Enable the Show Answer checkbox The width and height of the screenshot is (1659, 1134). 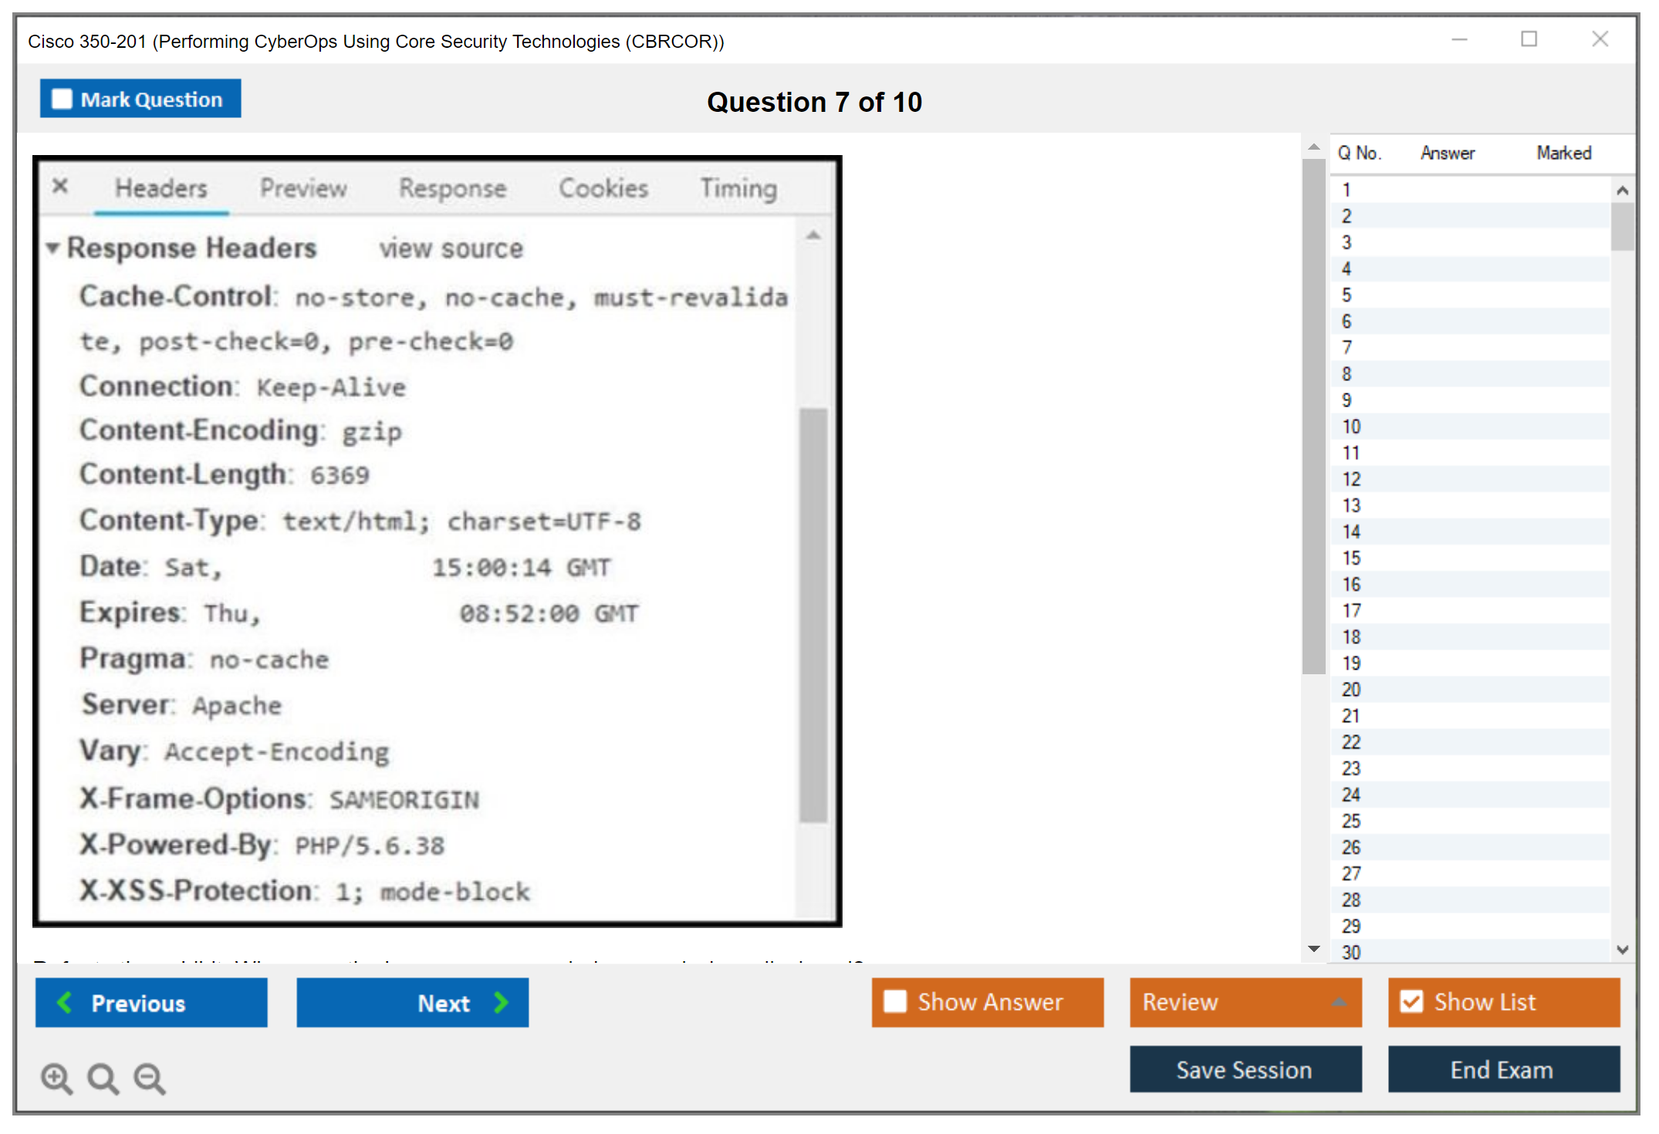coord(895,1001)
